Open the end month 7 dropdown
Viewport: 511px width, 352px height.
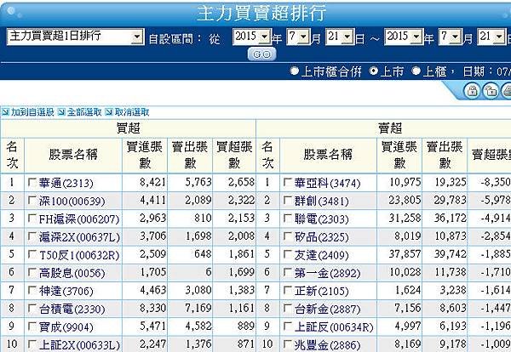coord(450,37)
